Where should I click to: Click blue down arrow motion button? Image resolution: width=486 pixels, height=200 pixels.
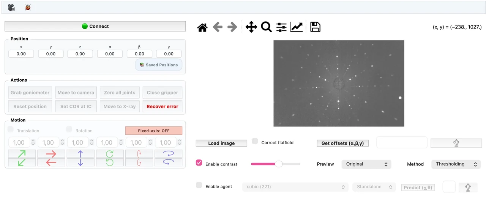[80, 162]
